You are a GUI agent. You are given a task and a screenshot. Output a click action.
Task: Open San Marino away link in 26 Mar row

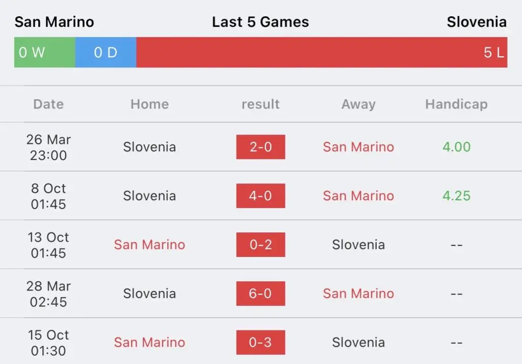[358, 147]
